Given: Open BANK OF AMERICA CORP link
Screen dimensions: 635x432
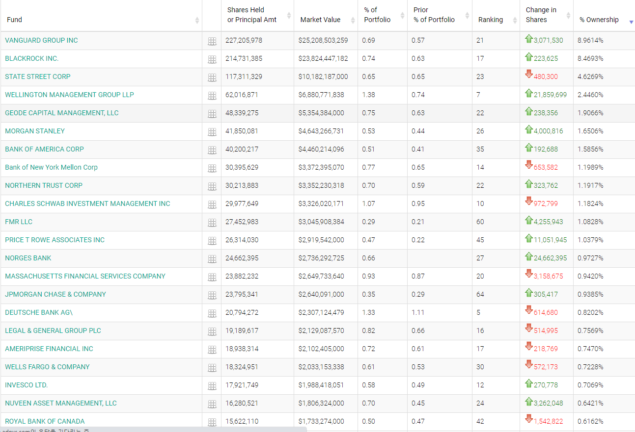Looking at the screenshot, I should (44, 149).
